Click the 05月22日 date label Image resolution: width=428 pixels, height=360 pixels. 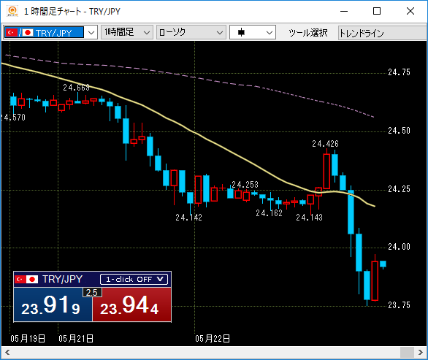pos(212,339)
